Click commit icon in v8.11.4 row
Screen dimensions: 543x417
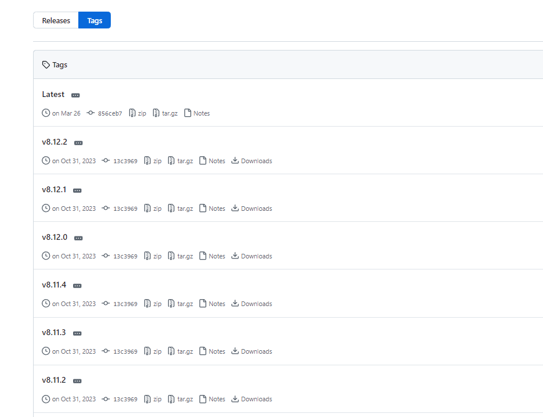[106, 303]
